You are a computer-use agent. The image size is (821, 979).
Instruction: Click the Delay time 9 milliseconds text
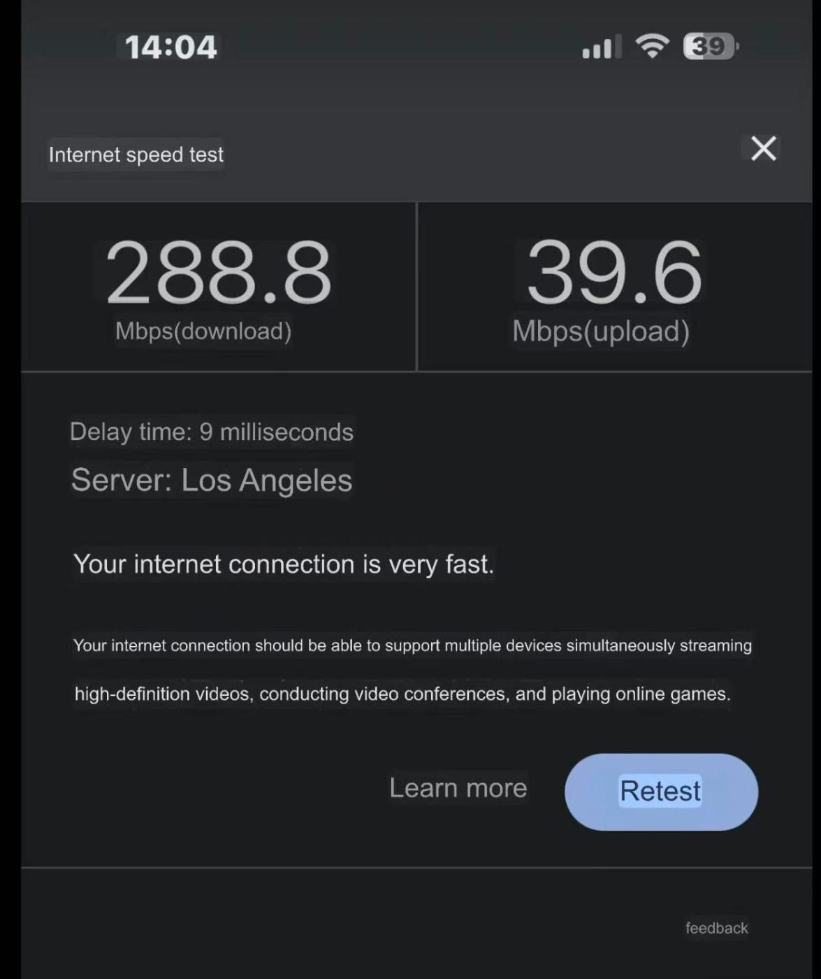212,431
